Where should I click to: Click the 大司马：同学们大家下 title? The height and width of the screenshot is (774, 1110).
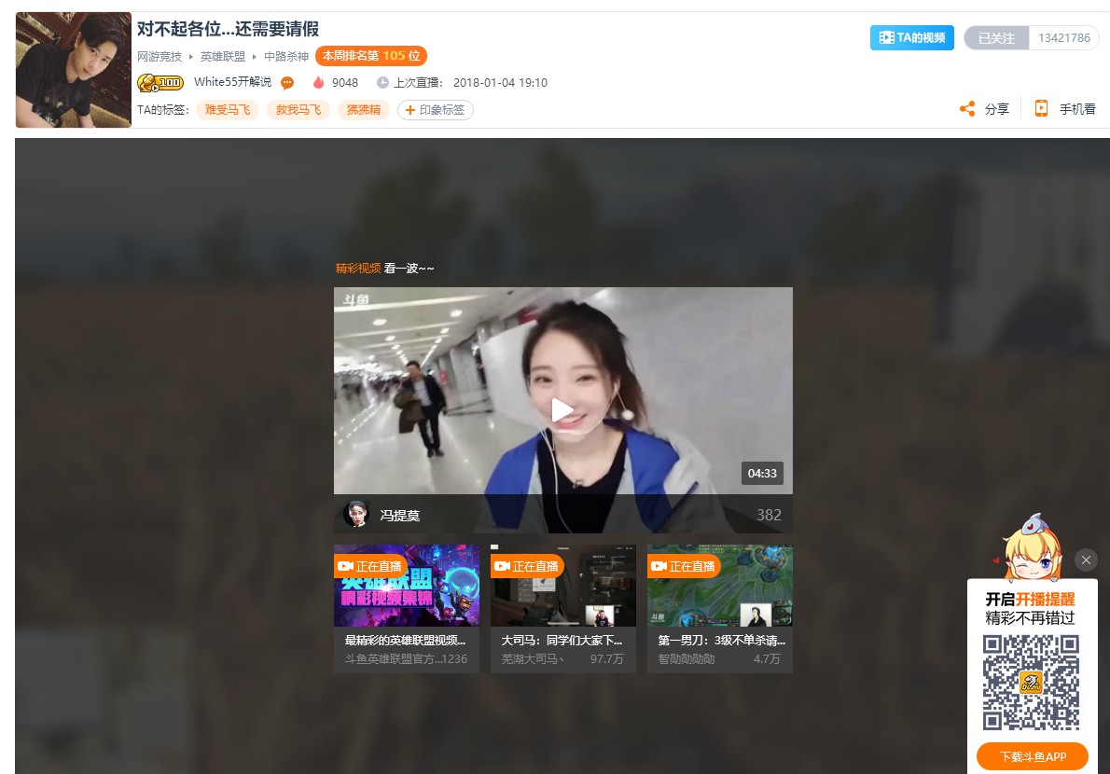562,641
